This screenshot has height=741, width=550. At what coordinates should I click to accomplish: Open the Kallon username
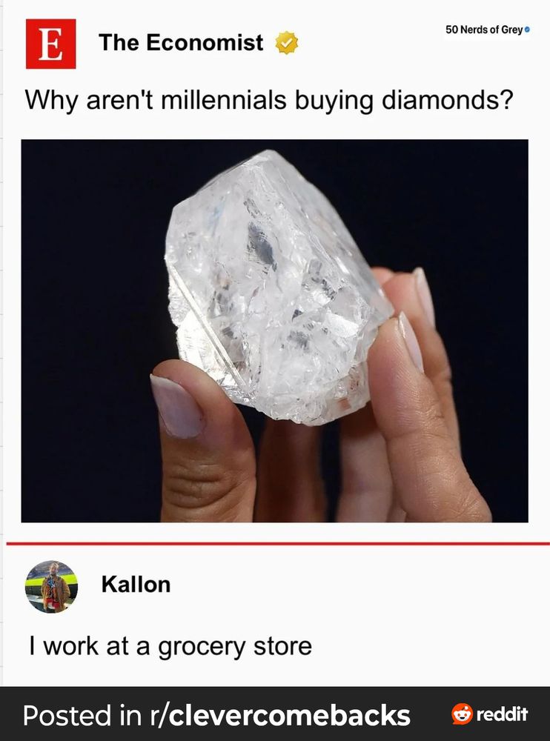pos(136,585)
